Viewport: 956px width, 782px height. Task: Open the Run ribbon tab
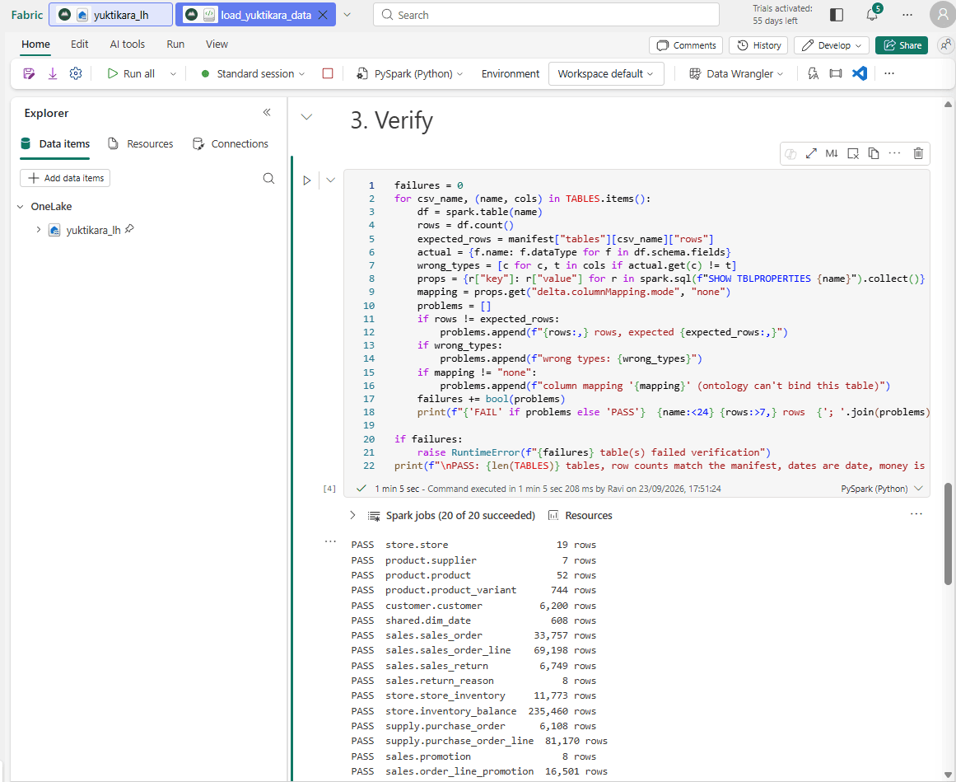click(x=175, y=44)
